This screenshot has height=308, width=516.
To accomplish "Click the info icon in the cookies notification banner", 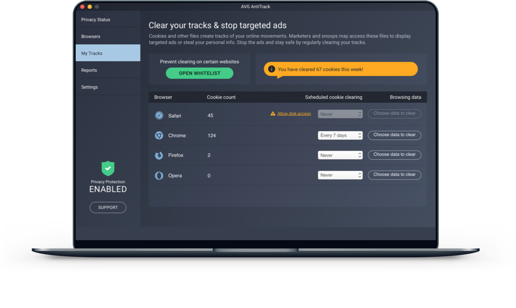I will click(x=272, y=69).
